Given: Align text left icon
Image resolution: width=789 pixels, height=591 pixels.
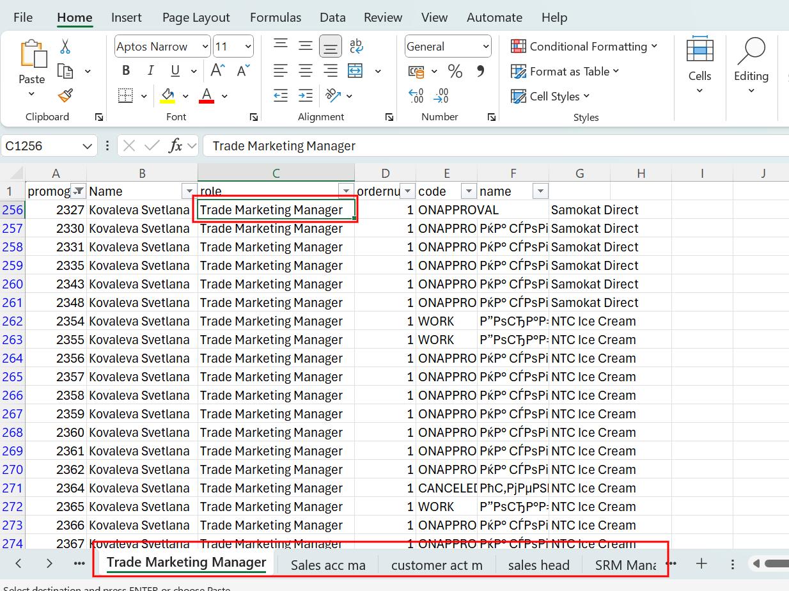Looking at the screenshot, I should pos(281,71).
